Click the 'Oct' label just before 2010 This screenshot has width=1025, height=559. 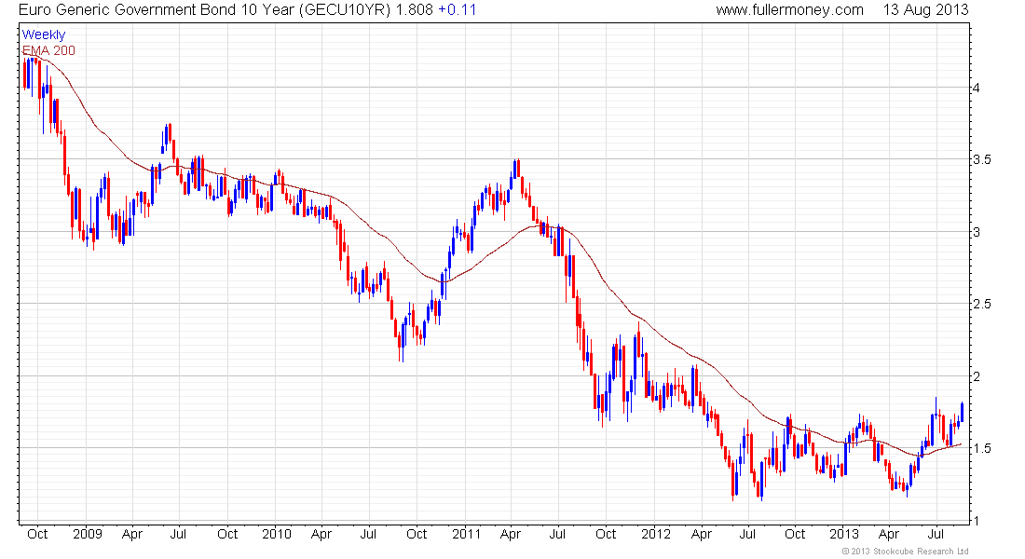227,534
